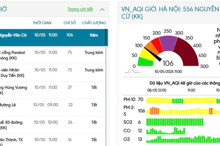The height and width of the screenshot is (146, 220).
Task: Click the small curve chart icon below gauge
Action: tap(132, 71)
